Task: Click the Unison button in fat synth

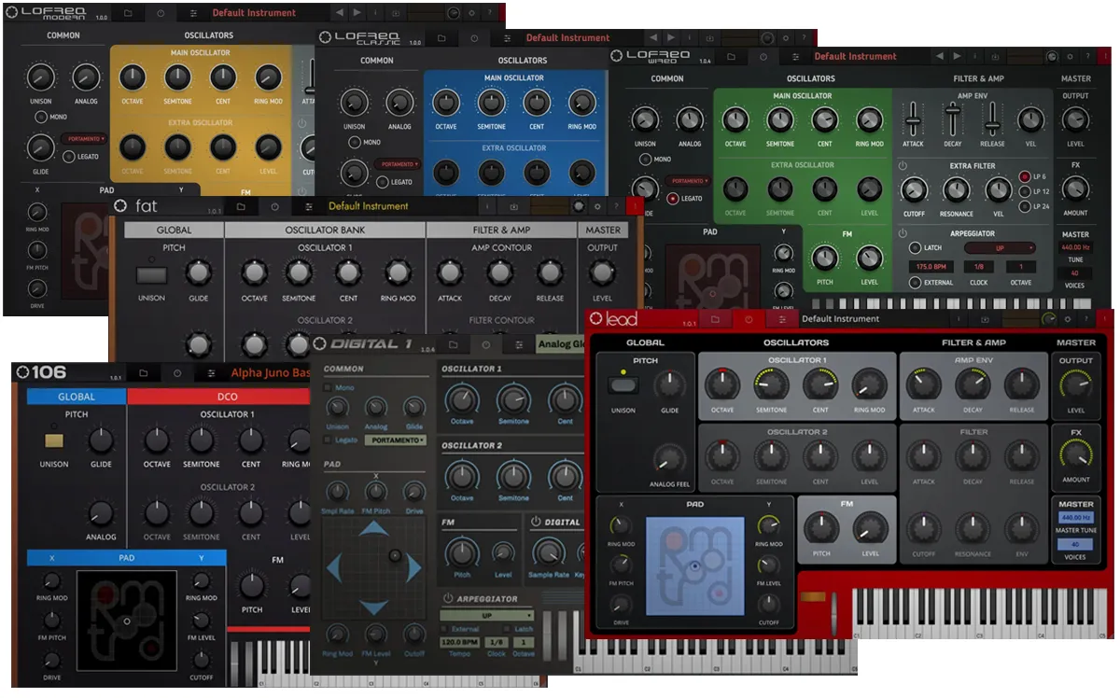Action: click(151, 274)
